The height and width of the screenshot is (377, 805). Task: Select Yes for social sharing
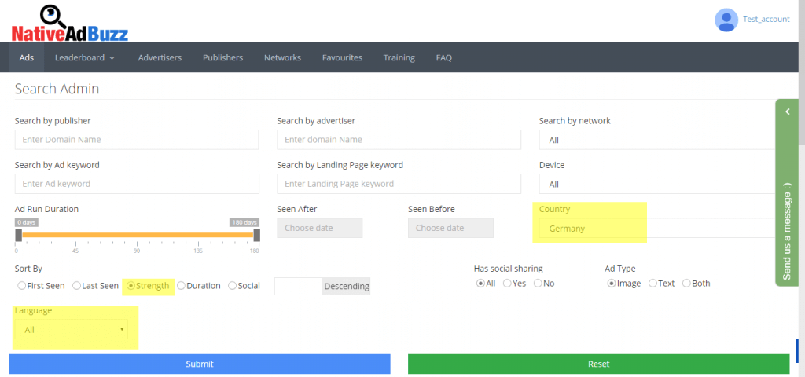[507, 283]
